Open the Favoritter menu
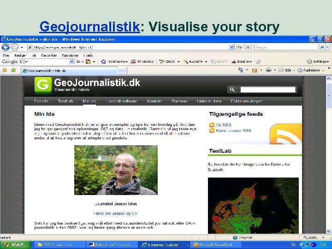332x249 pixels. tap(49, 55)
